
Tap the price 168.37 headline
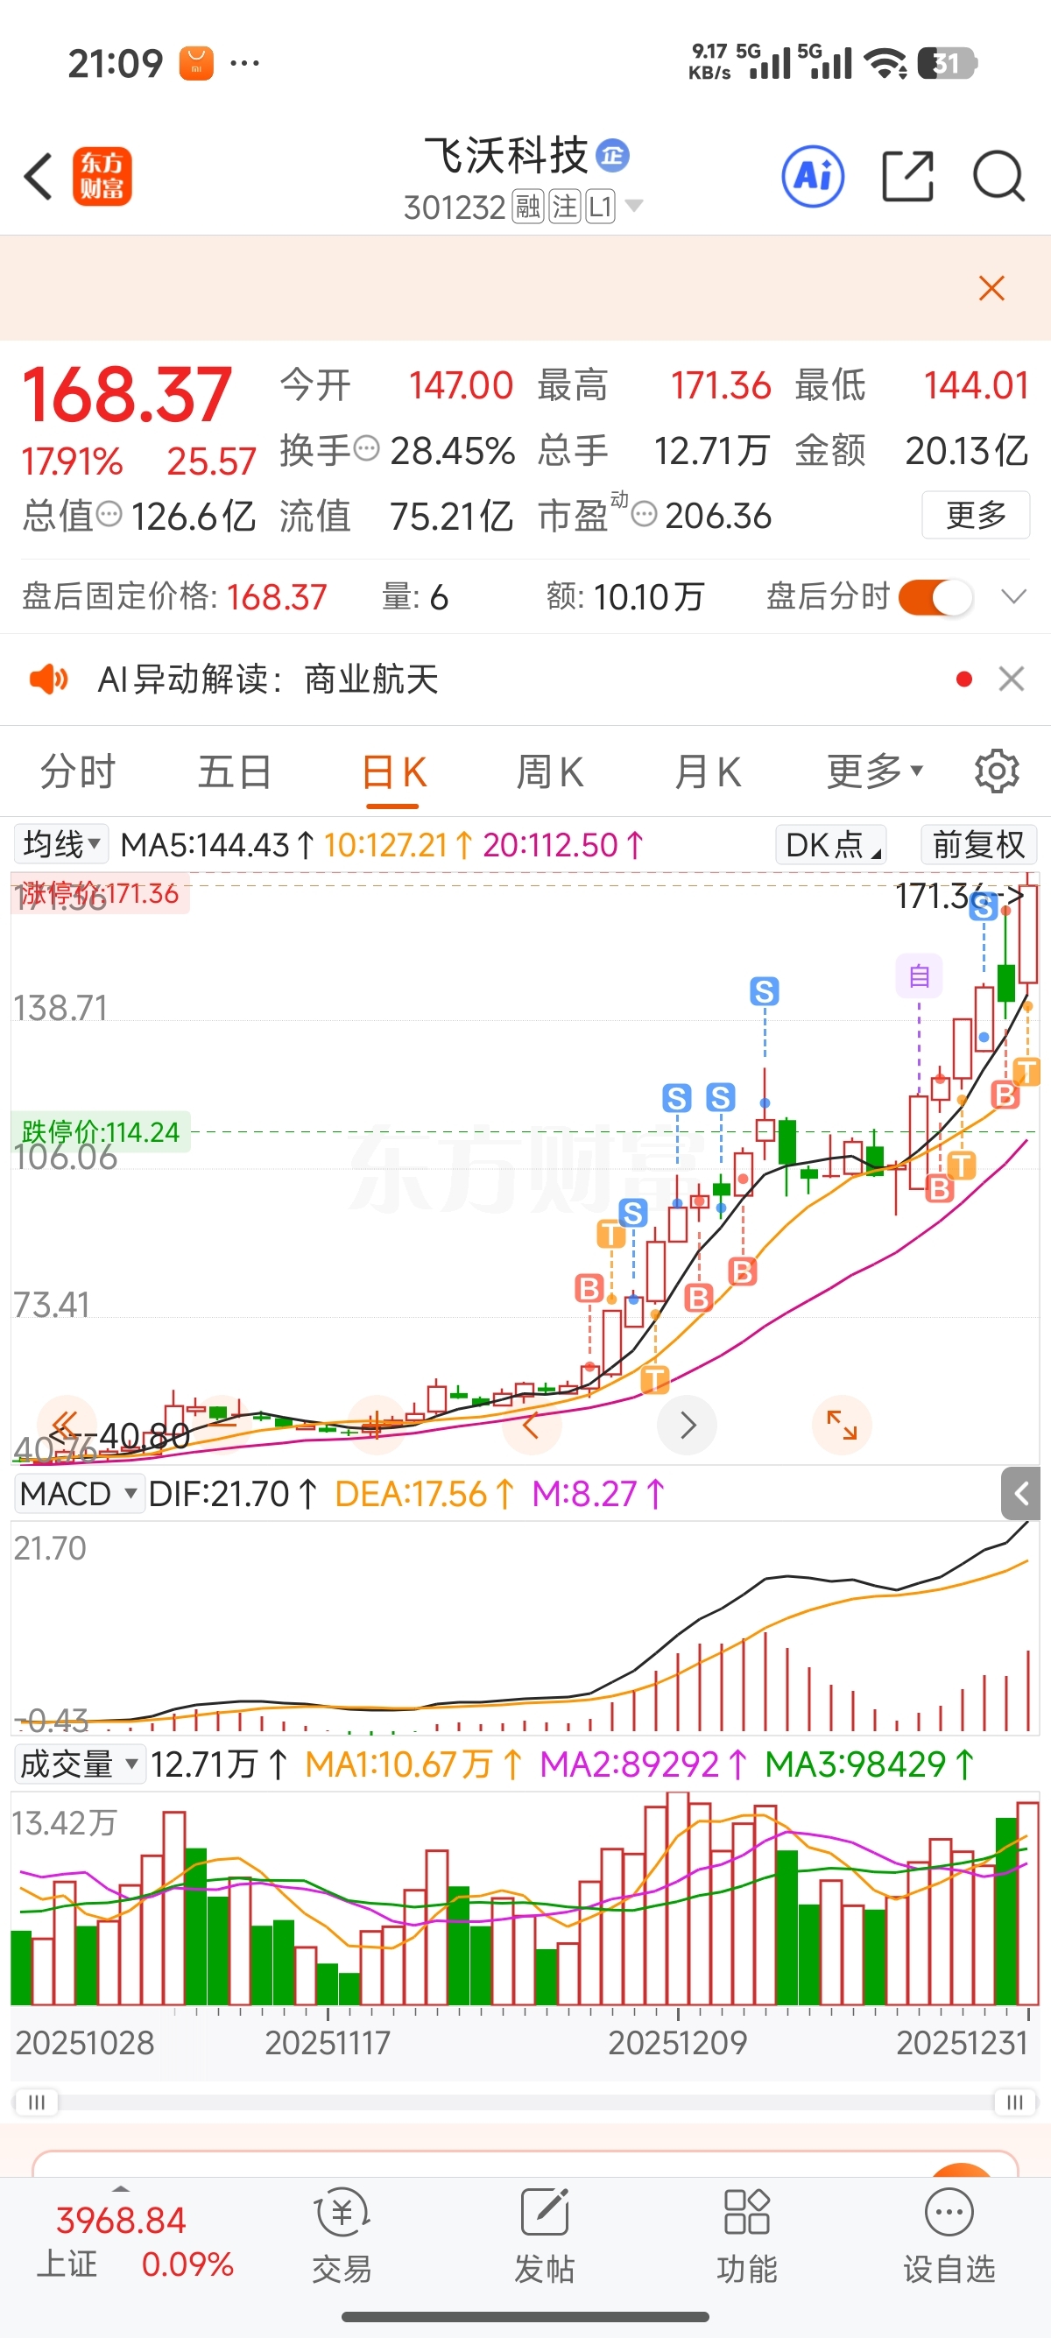(127, 395)
